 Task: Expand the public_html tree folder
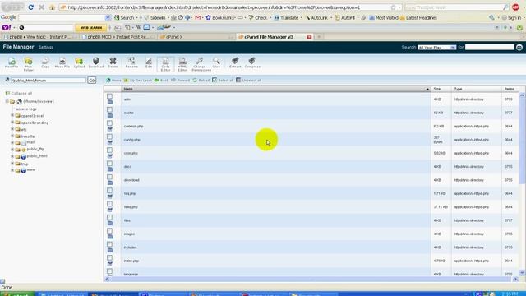12,156
